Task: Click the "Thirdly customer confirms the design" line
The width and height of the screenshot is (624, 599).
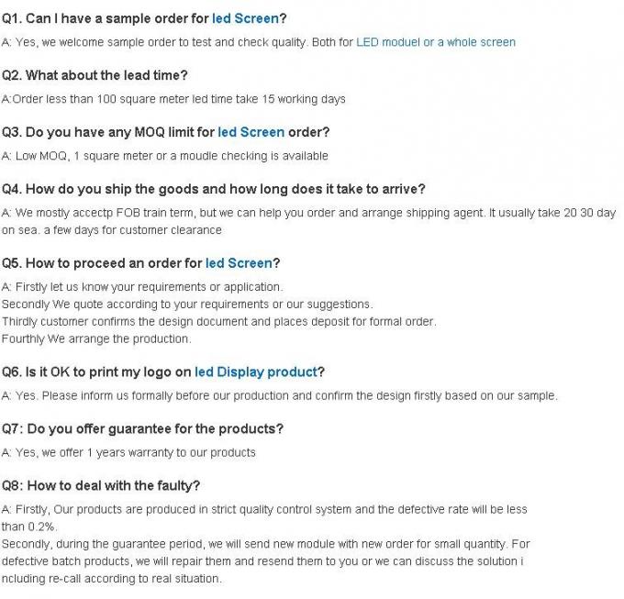Action: pyautogui.click(x=218, y=321)
